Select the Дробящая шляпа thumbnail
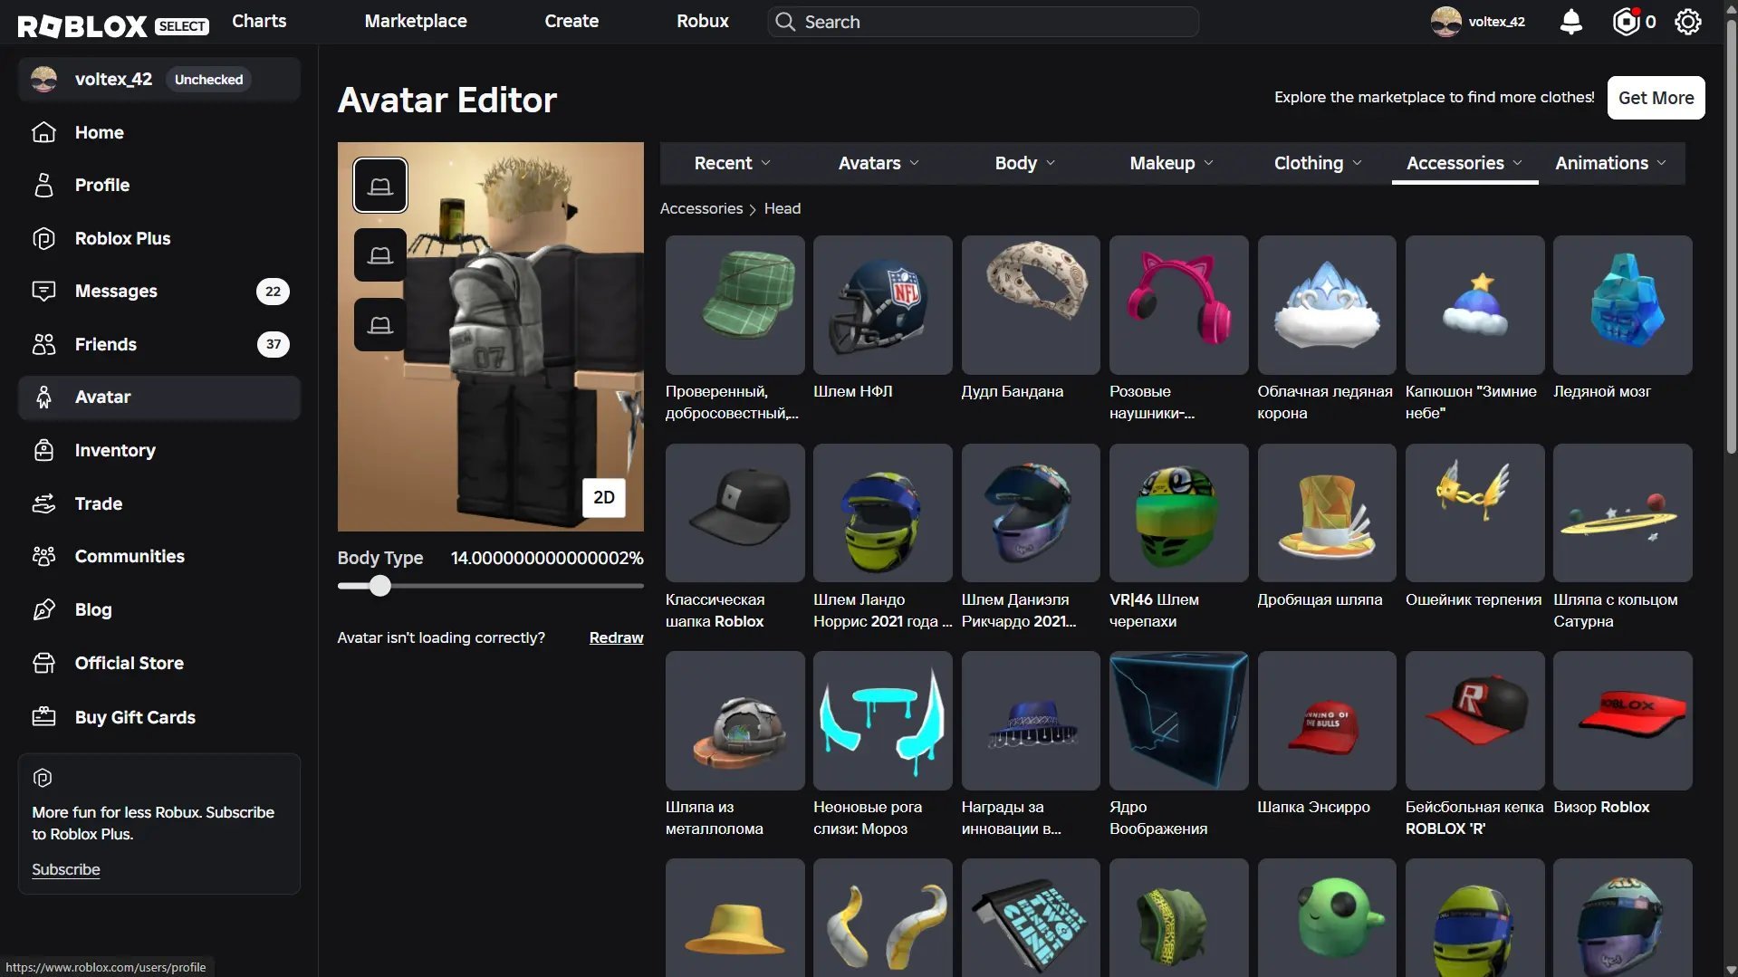This screenshot has width=1738, height=977. (x=1326, y=512)
